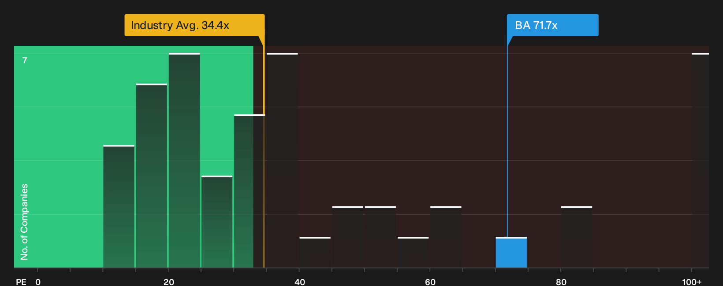Select the tall dark bar at PE 35-40

click(x=282, y=160)
